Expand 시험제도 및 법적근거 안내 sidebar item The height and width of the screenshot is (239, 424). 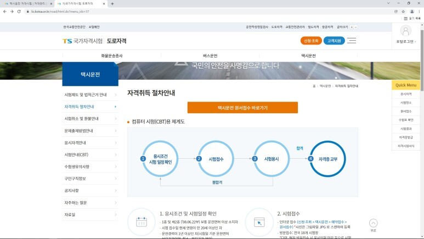[91, 95]
